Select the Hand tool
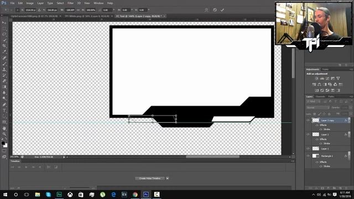354x199 pixels. coord(4,128)
